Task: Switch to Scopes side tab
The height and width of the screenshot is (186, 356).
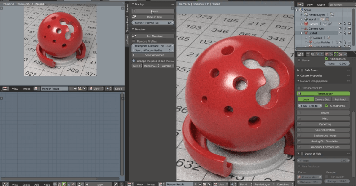Action: tap(127, 8)
